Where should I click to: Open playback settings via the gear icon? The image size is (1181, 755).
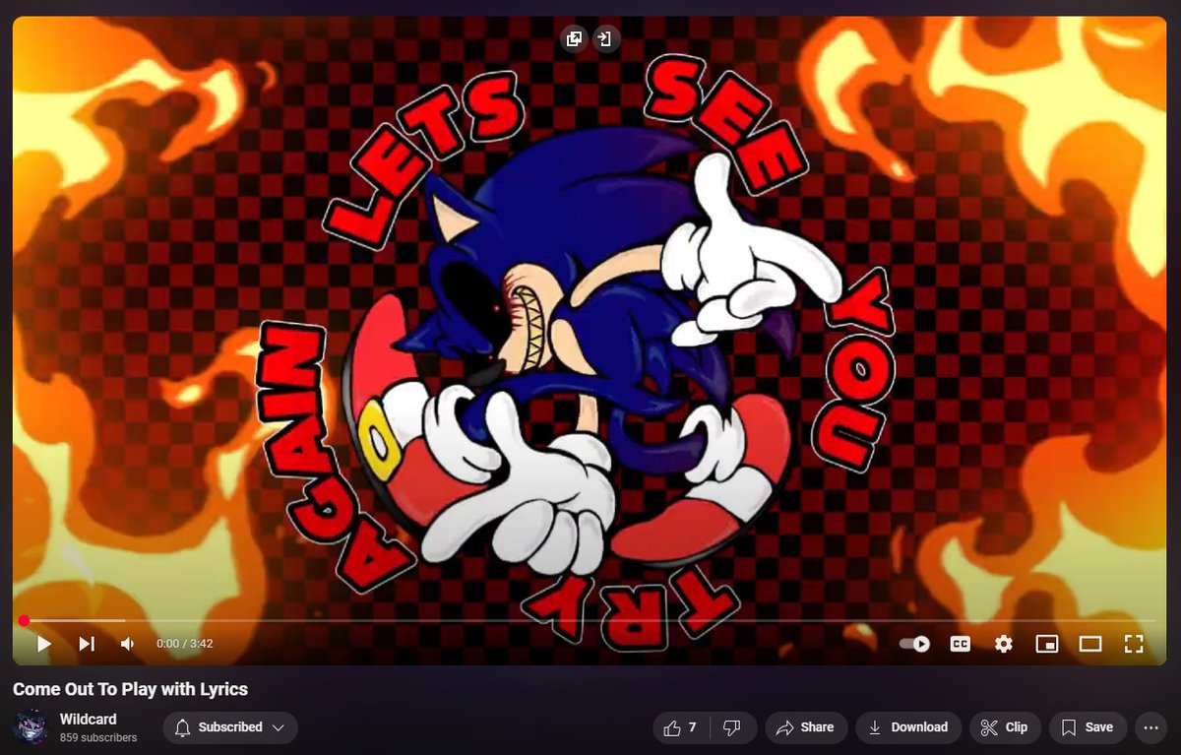[1003, 644]
